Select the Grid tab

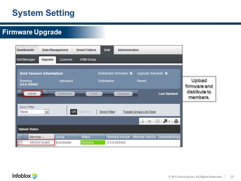pyautogui.click(x=107, y=50)
